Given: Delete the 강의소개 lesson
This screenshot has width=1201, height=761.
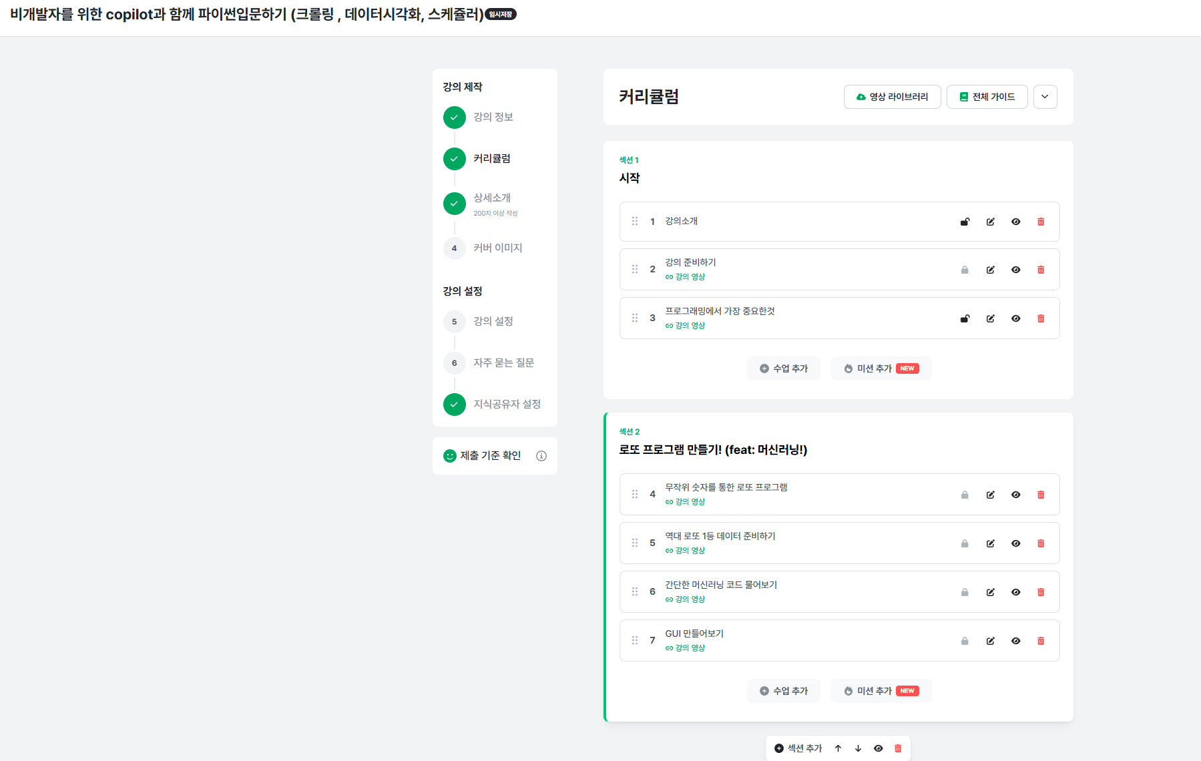Looking at the screenshot, I should click(x=1041, y=222).
